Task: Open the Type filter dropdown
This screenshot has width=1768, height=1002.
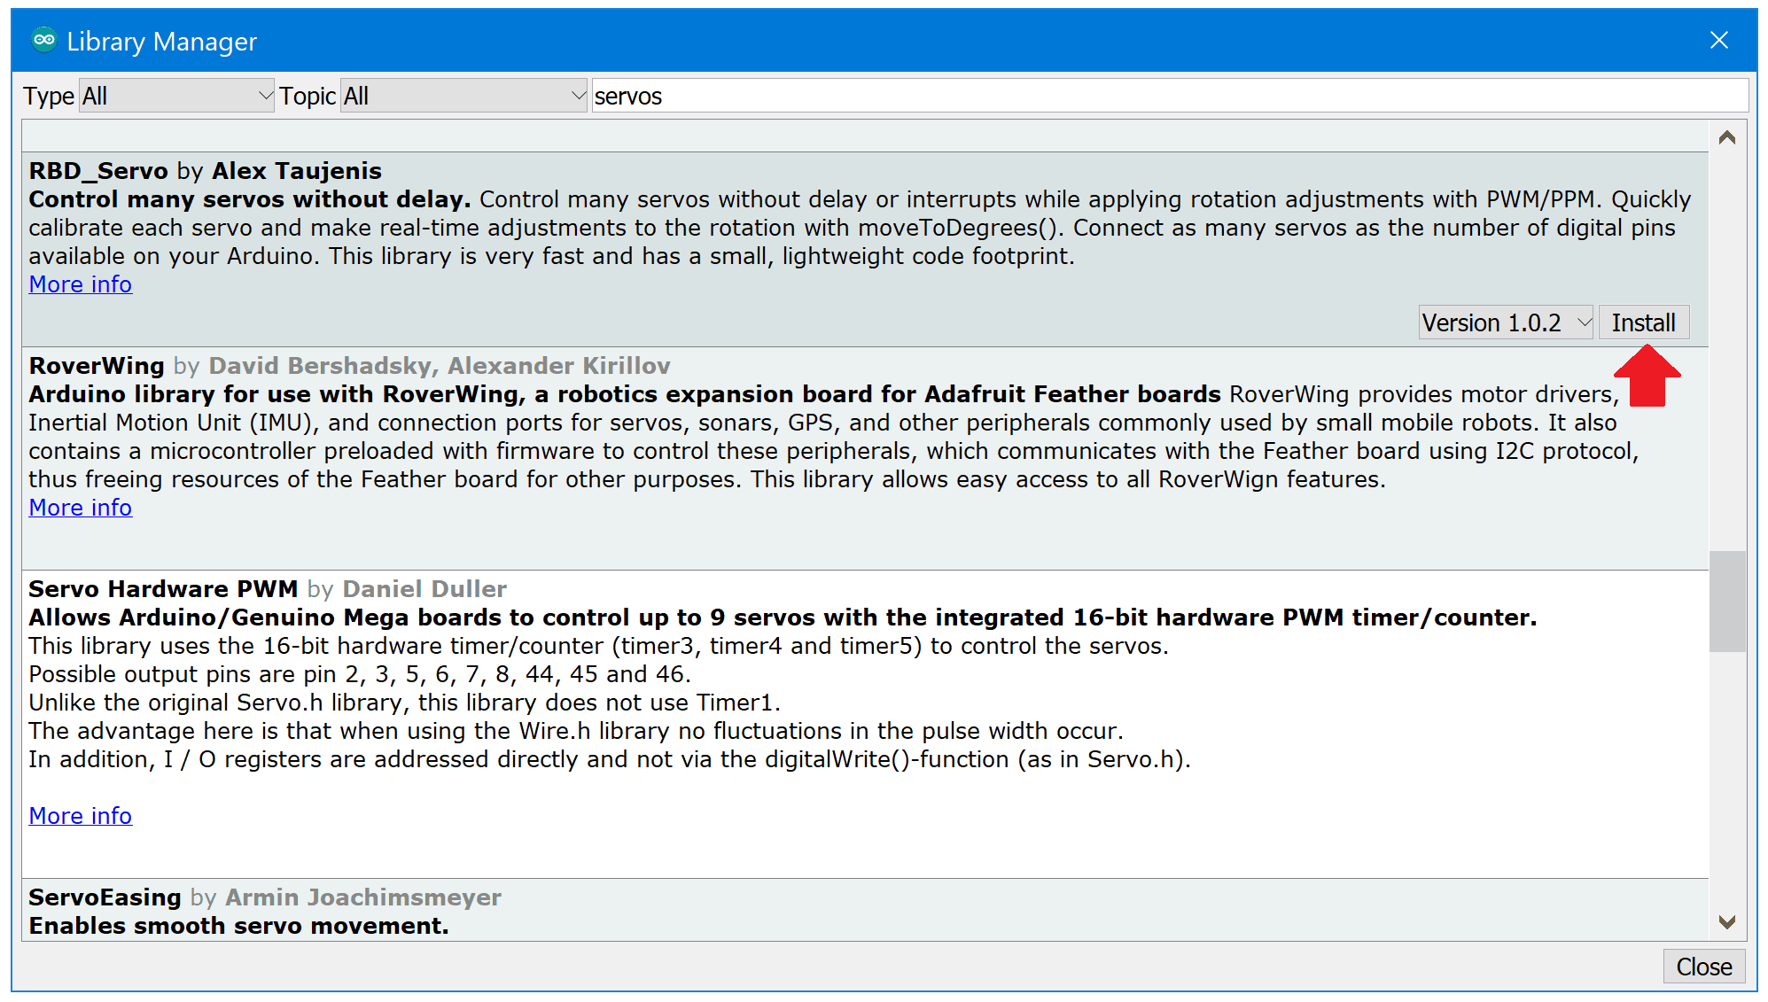Action: tap(177, 96)
